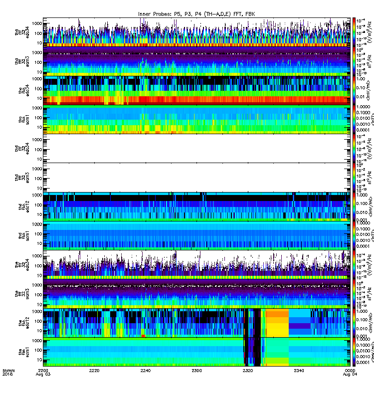Click the color bar beside tha fbk edc34 panel
The height and width of the screenshot is (399, 374).
point(354,91)
